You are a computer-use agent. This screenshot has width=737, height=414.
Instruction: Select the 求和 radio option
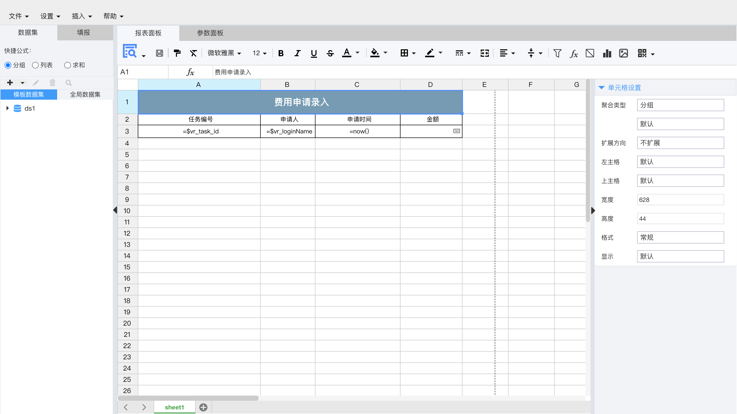pos(68,65)
